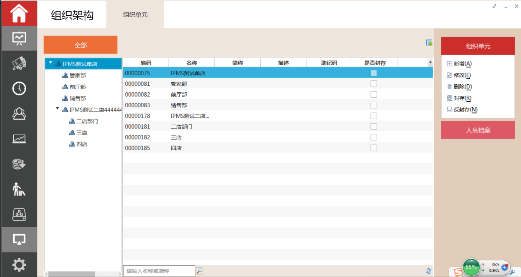Open the settings gear in sidebar

[19, 265]
